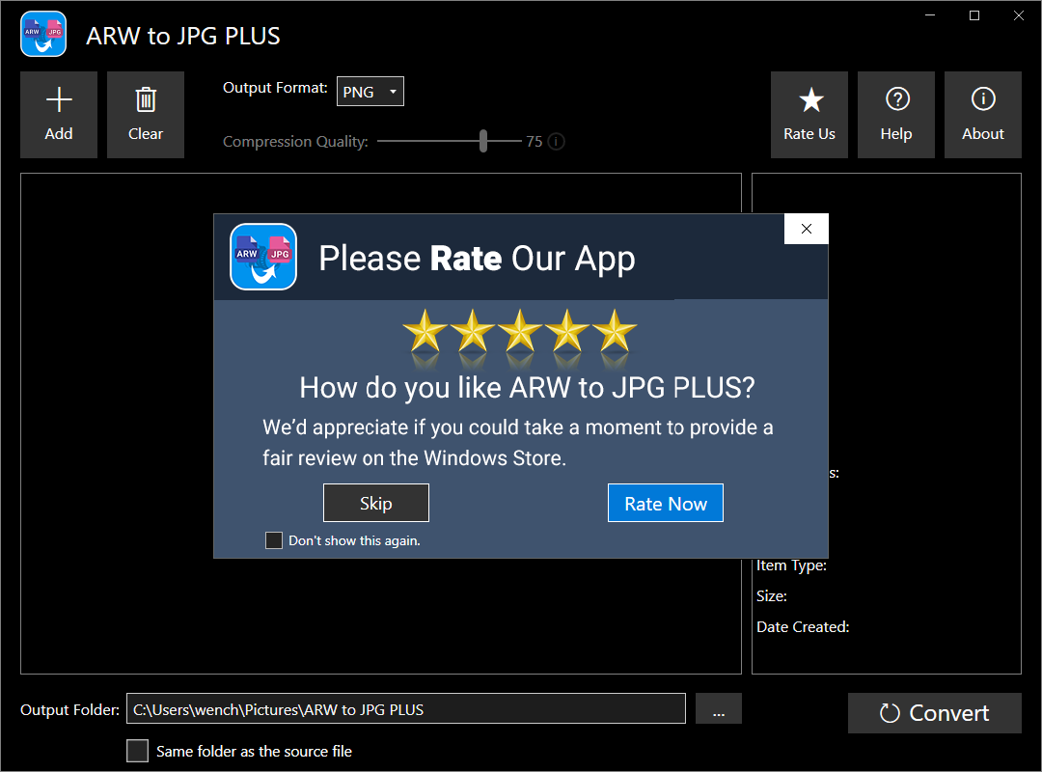Click the 'Size:' label
1042x772 pixels.
772,595
